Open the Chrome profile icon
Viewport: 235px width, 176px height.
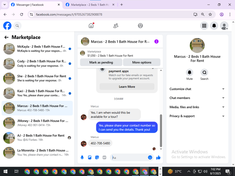coord(221,15)
